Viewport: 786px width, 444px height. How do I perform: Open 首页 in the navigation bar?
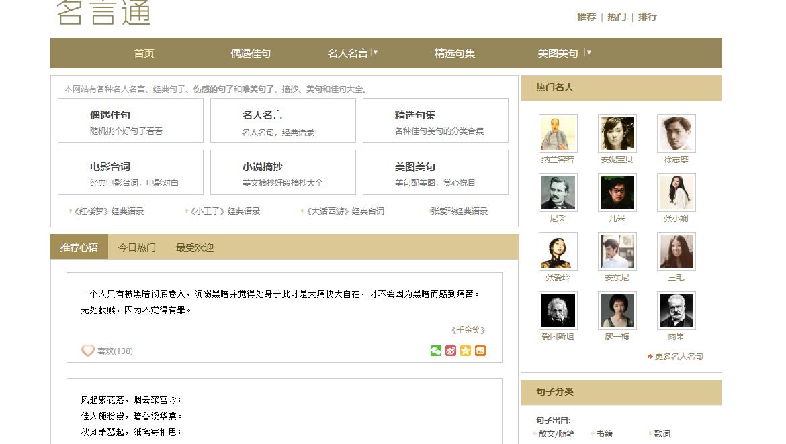click(143, 52)
